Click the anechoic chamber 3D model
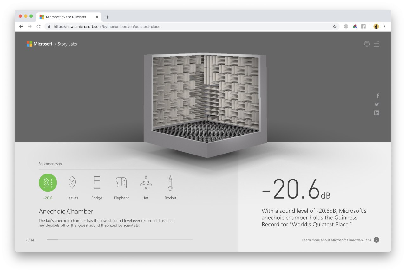 (205, 105)
